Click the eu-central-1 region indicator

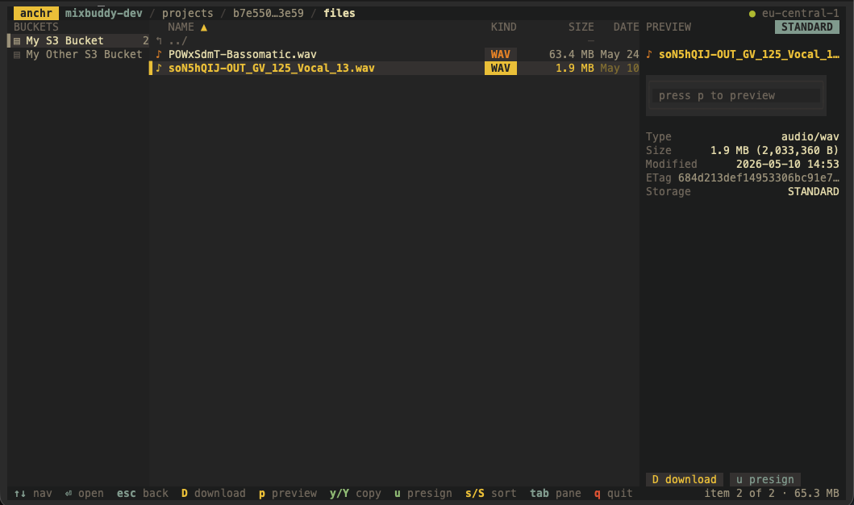[x=801, y=14]
